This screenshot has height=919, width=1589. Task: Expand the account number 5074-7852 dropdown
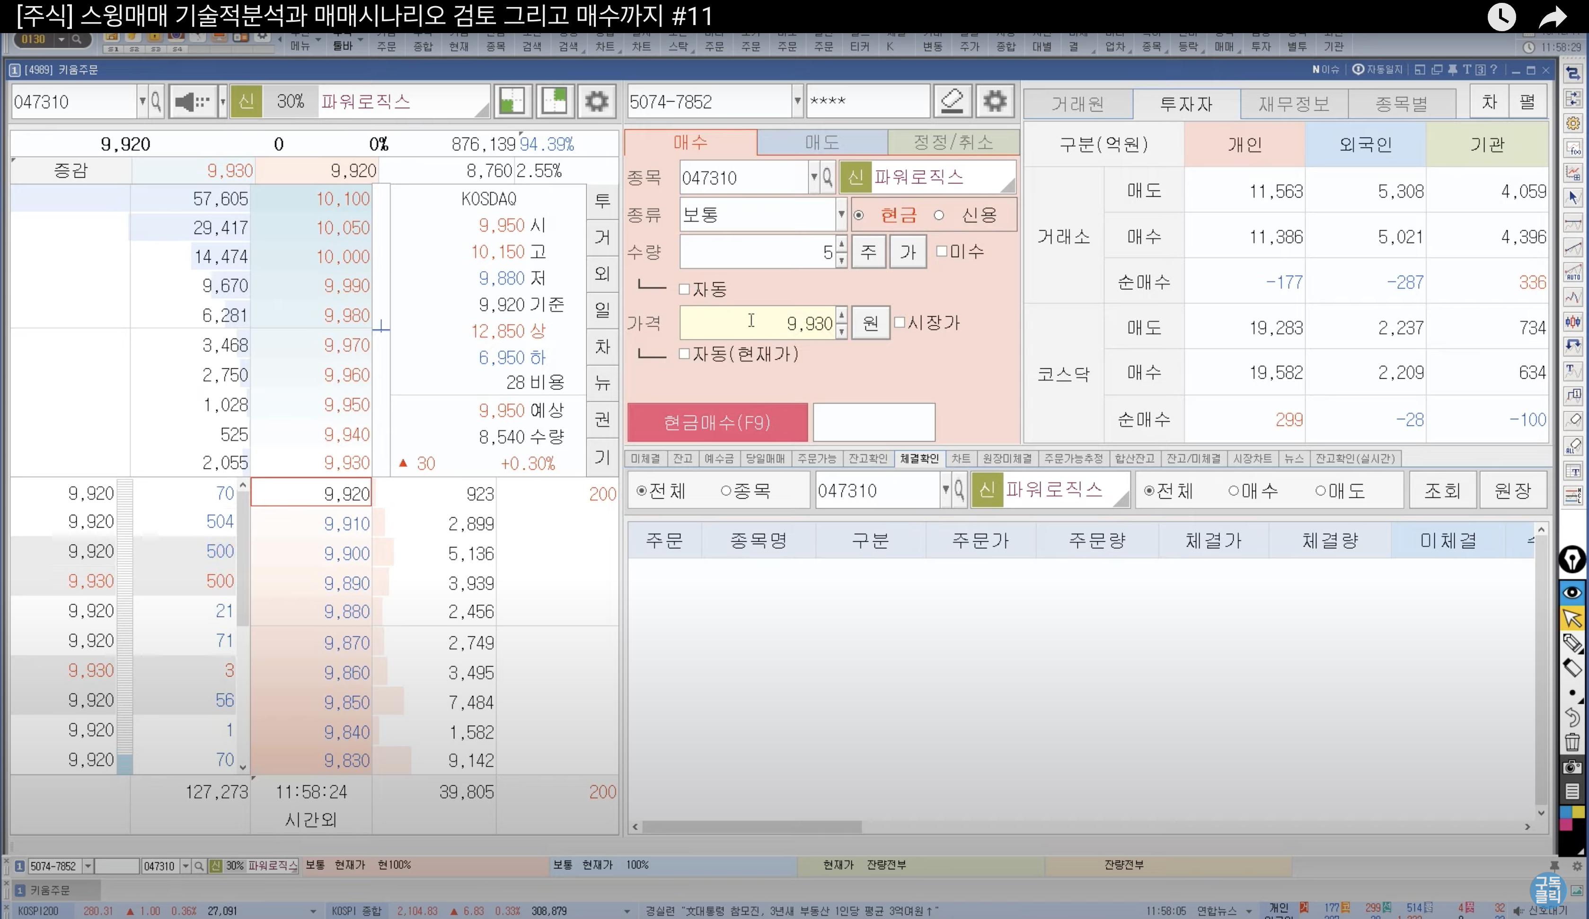(x=797, y=102)
